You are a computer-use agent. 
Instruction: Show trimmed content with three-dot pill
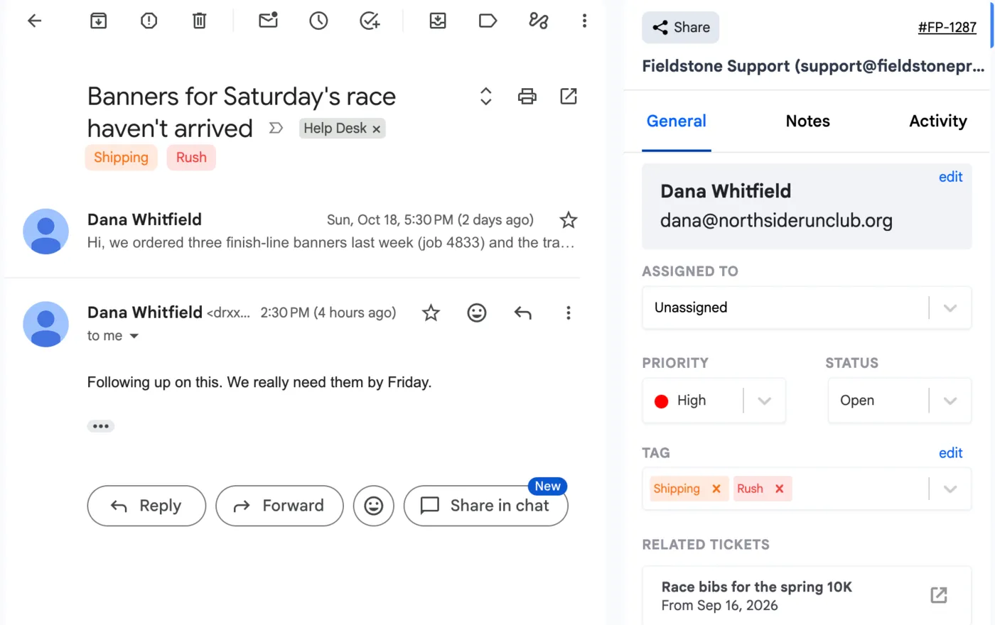tap(101, 426)
